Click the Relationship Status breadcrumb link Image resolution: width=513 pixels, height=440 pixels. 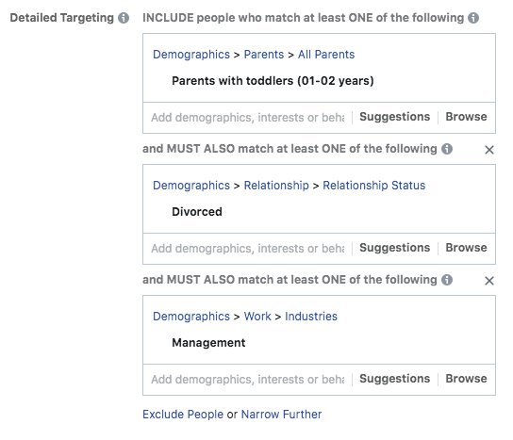pyautogui.click(x=374, y=186)
